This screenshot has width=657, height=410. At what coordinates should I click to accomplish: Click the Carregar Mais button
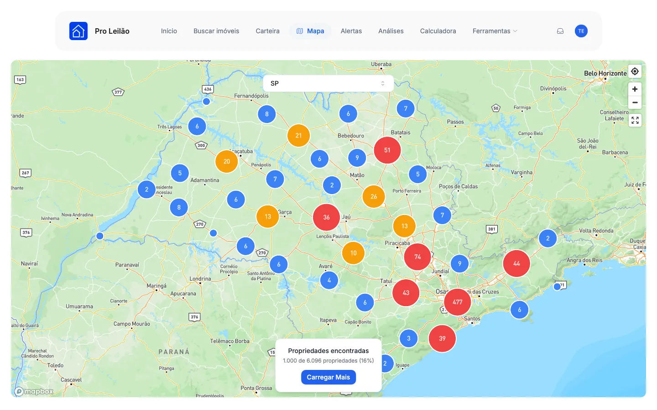click(x=328, y=377)
